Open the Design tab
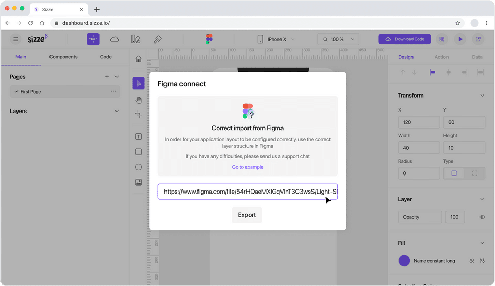495x286 pixels. pos(406,57)
